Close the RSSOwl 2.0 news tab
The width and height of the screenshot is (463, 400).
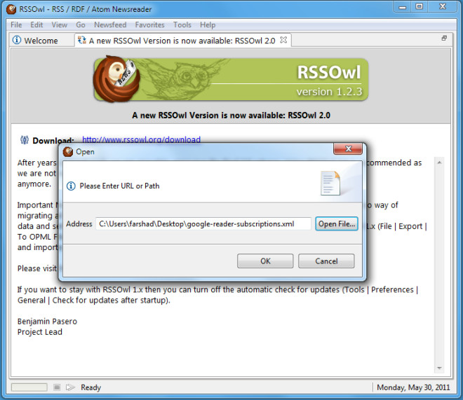[x=283, y=40]
